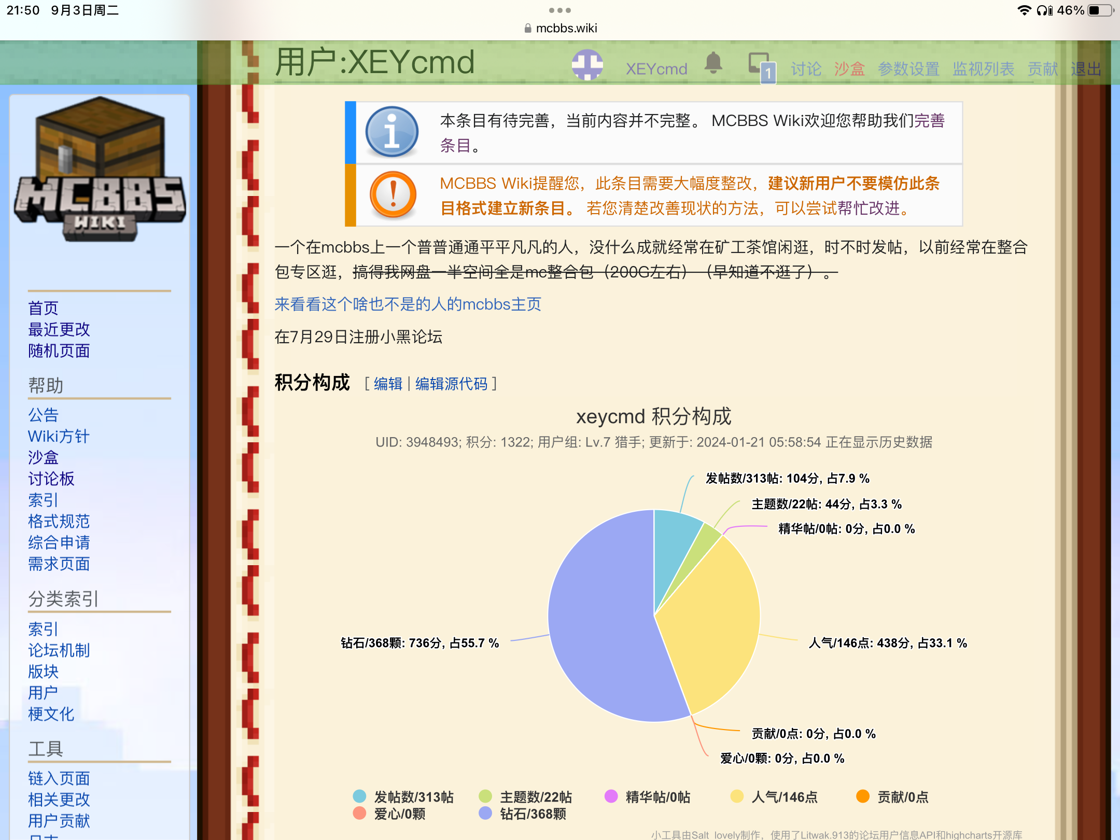Screen dimensions: 1120x840
Task: Open 索引 under the 分类索引 section
Action: tap(43, 629)
